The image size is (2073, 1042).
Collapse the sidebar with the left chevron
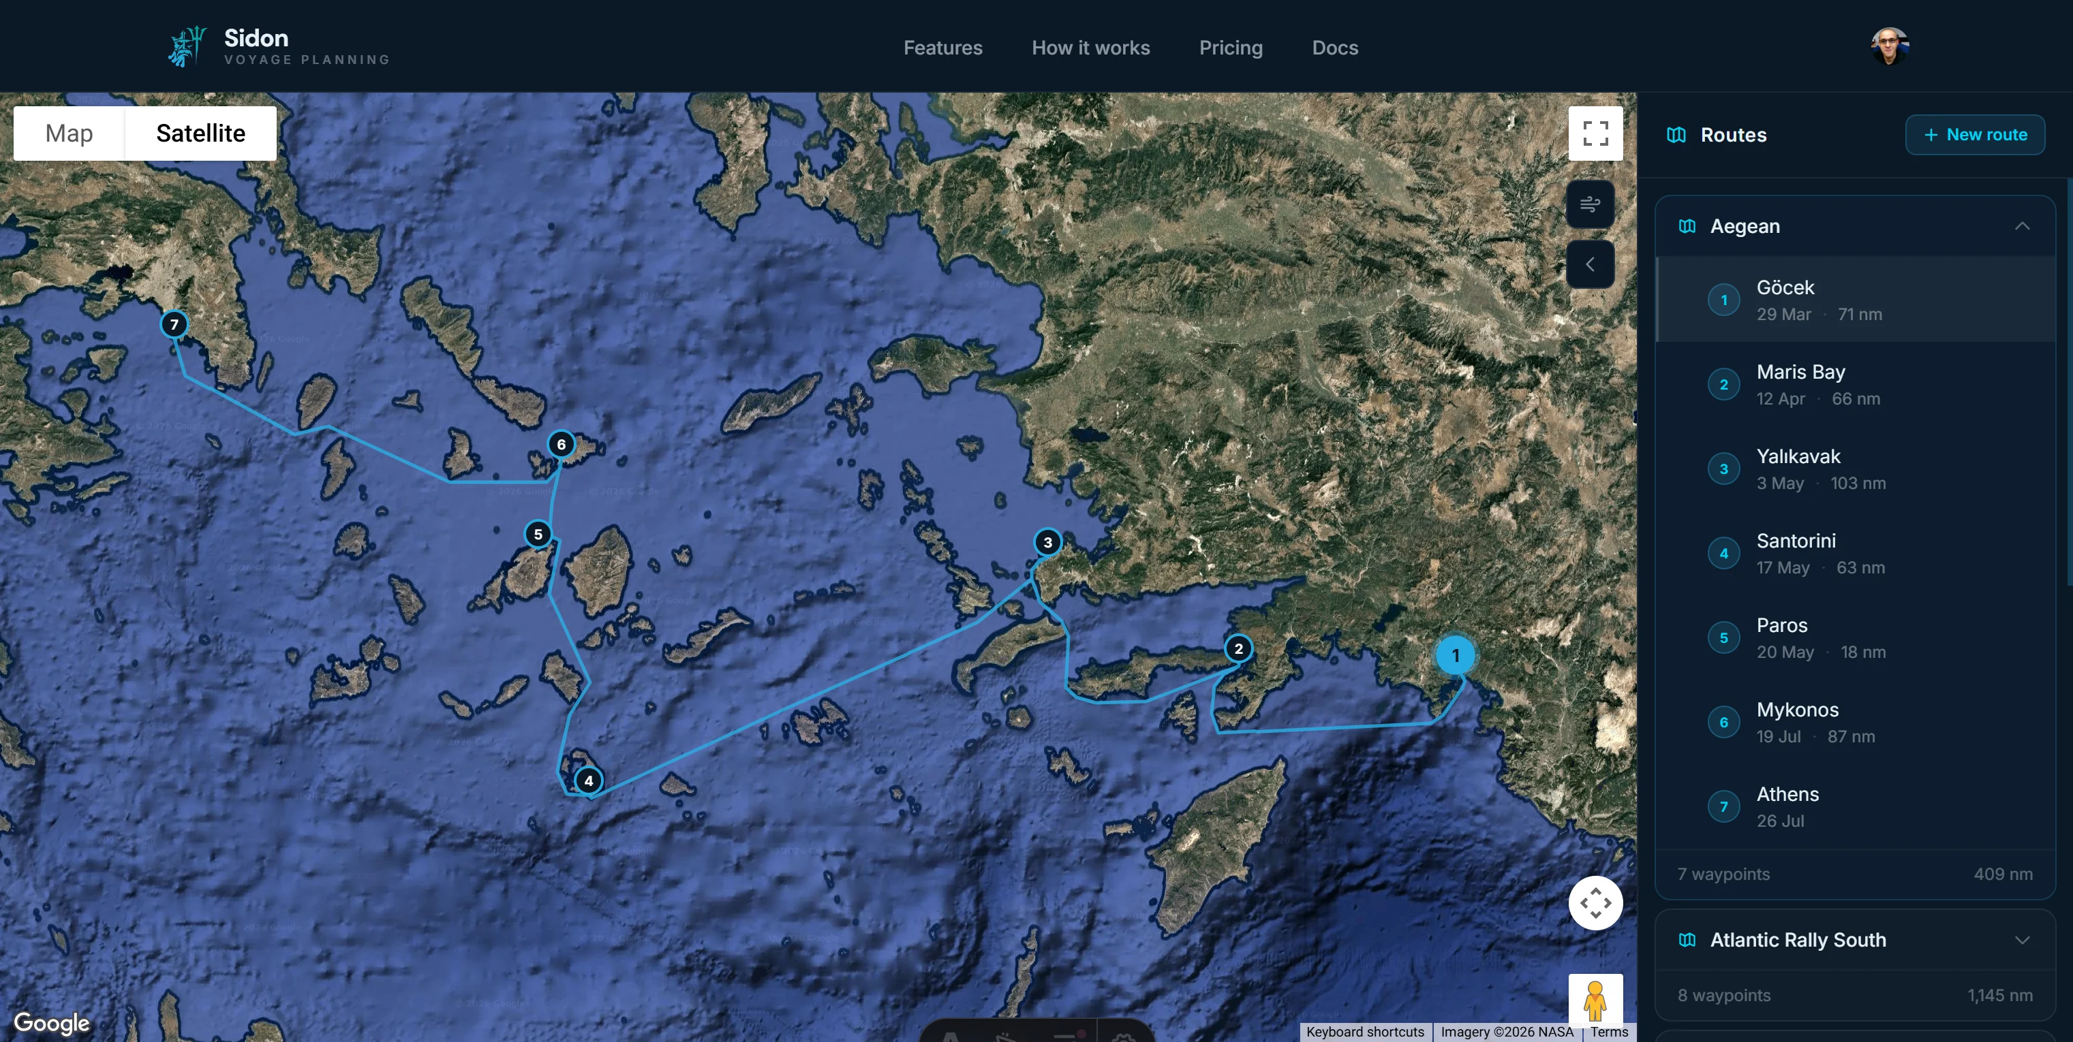pos(1591,264)
